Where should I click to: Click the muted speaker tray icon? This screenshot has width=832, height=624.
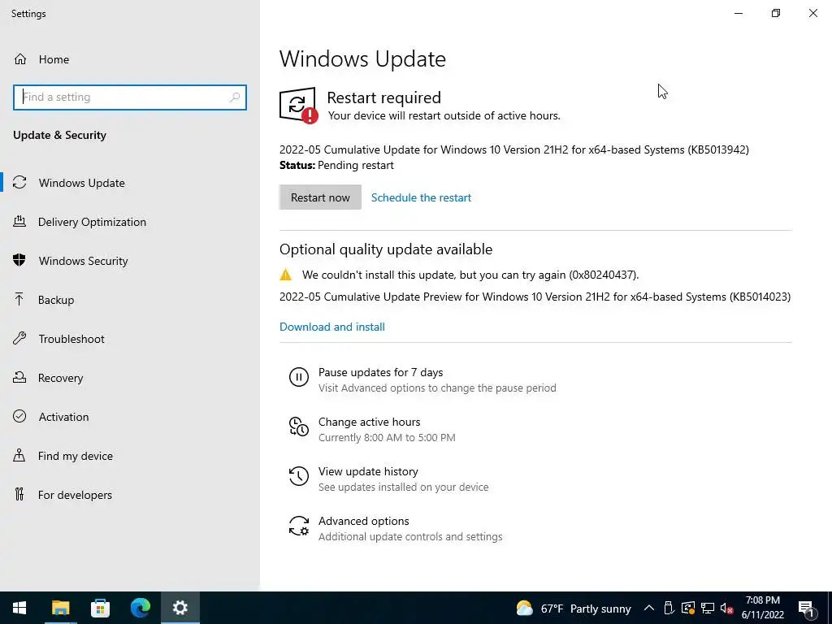(x=727, y=608)
